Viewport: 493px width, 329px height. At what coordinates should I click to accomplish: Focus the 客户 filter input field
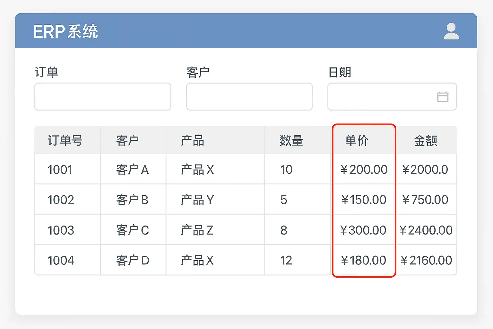[249, 97]
